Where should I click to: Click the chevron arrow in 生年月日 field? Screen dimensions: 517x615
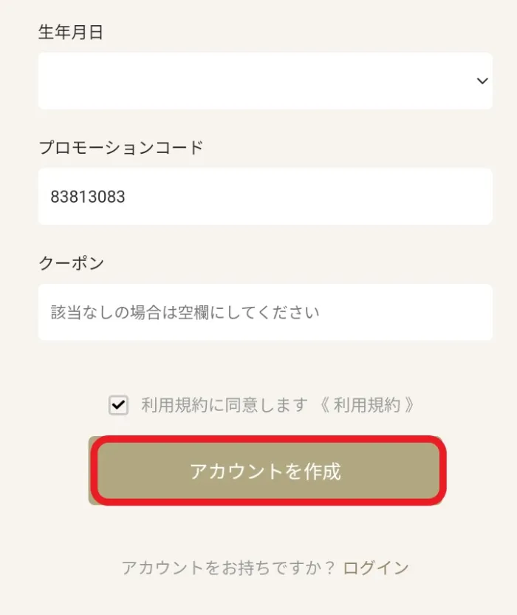[x=482, y=81]
